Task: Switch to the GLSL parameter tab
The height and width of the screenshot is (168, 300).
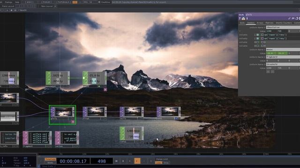Action: [x=242, y=23]
